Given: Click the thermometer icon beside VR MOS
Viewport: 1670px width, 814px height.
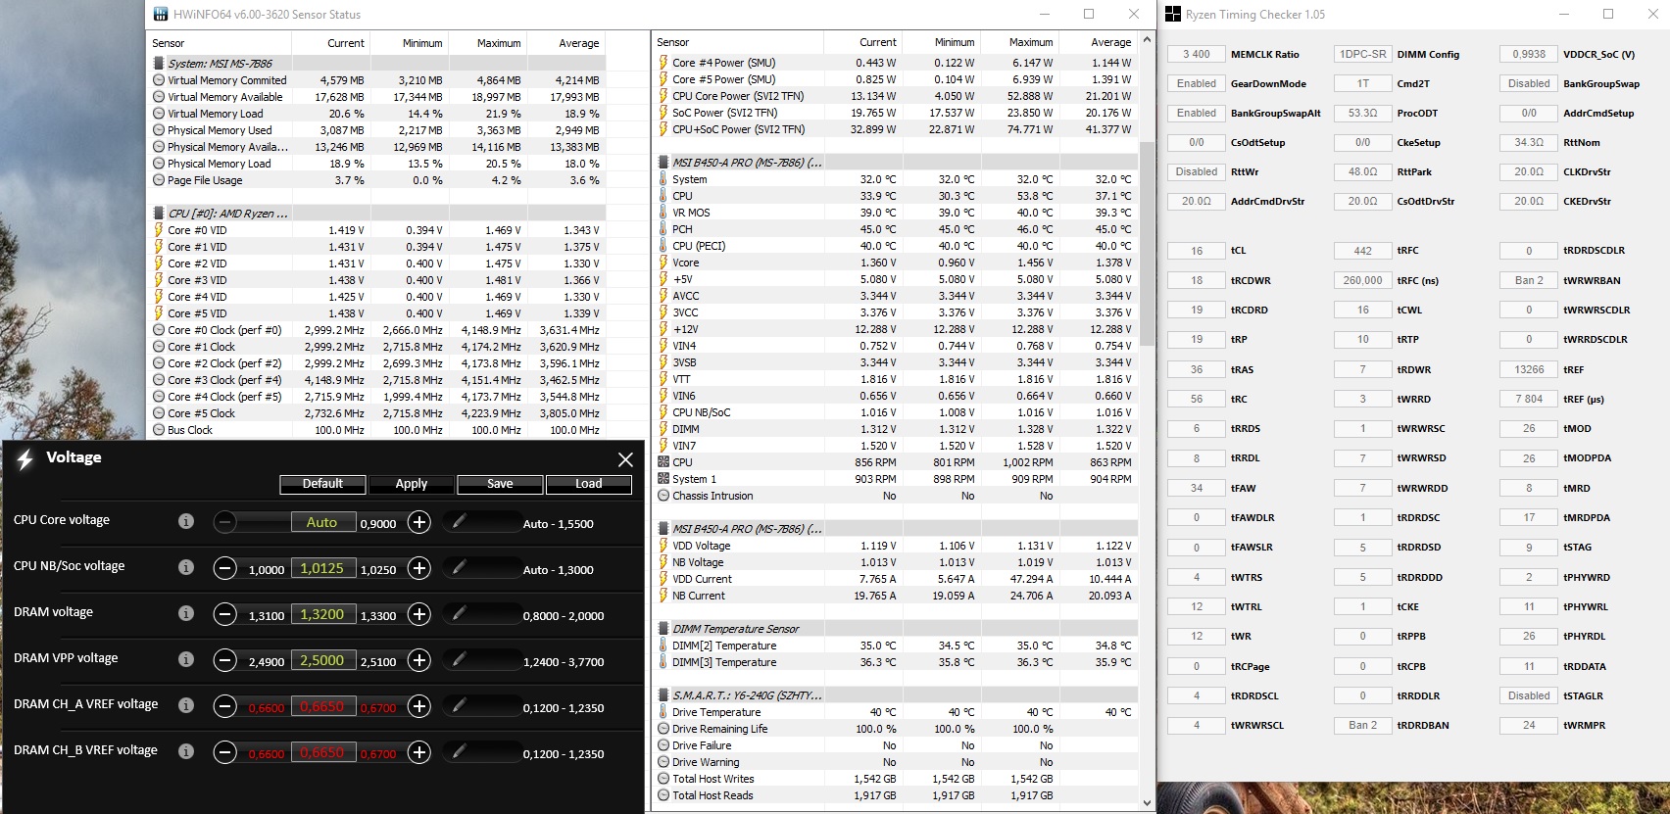Looking at the screenshot, I should pos(663,213).
